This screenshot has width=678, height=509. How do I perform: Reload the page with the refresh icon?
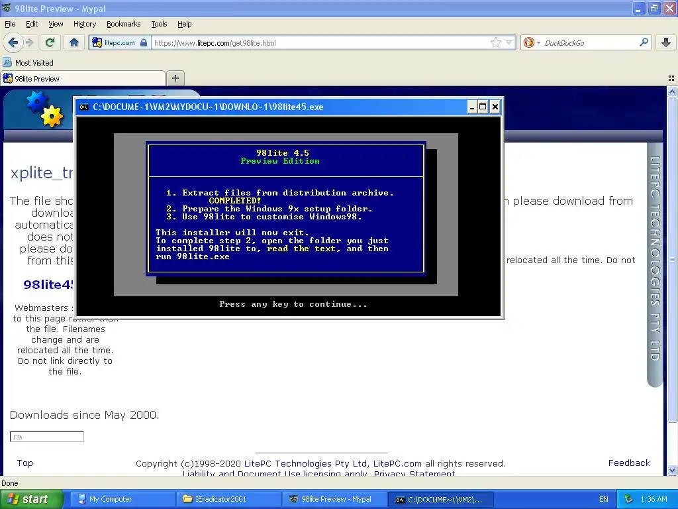(x=50, y=42)
